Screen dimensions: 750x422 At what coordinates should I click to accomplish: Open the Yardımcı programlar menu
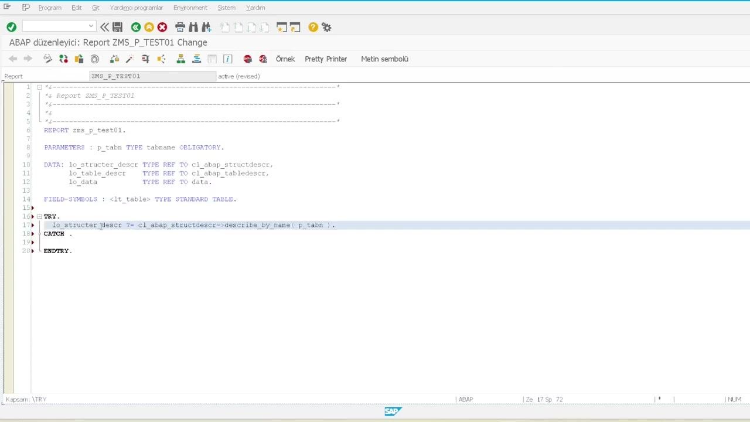pos(137,8)
